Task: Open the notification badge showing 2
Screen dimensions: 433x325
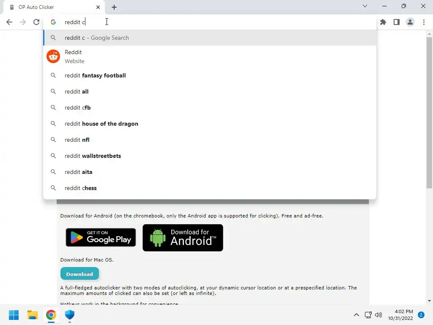Action: click(x=421, y=315)
